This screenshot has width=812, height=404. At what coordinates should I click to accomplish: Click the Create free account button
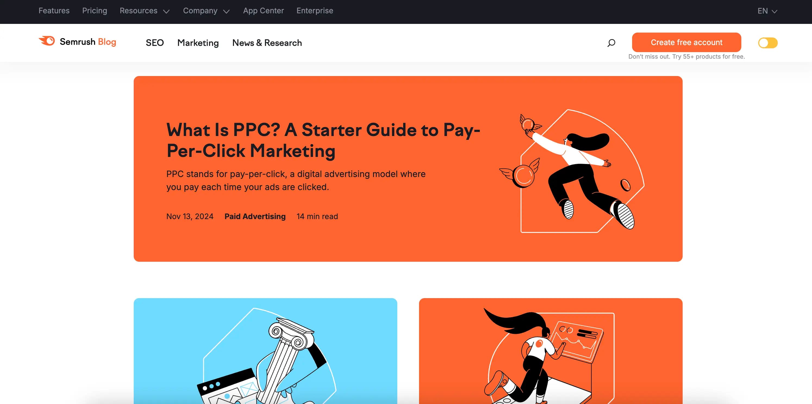pyautogui.click(x=686, y=43)
